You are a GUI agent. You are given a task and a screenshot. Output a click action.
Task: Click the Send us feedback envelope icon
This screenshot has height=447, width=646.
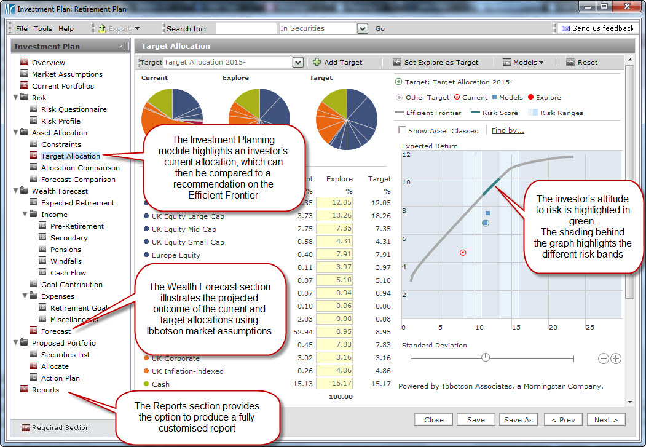pos(565,28)
